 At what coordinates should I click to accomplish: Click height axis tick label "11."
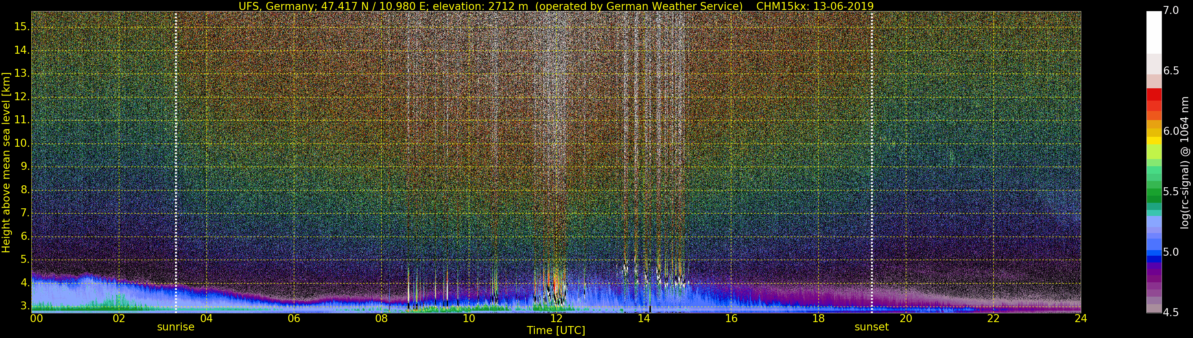(x=22, y=120)
